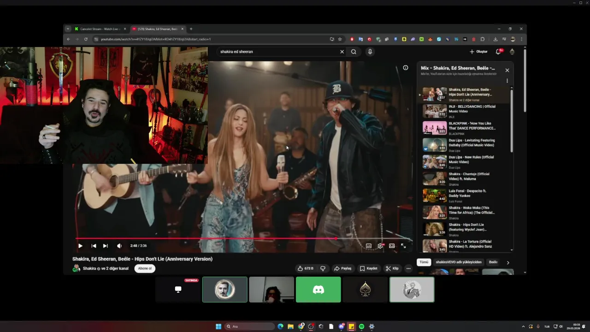
Task: Switch to Shakira, Ed Sheeran YouTube tab
Action: pos(158,29)
